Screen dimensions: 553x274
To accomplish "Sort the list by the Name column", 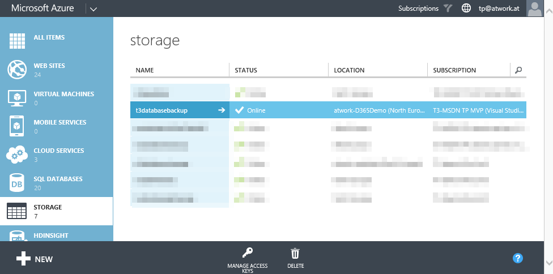I will 145,70.
